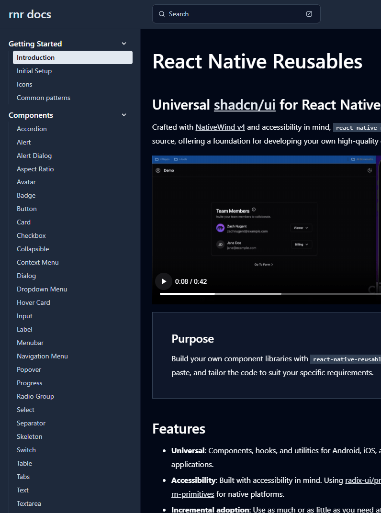381x513 pixels.
Task: Open Button component page
Action: point(27,209)
